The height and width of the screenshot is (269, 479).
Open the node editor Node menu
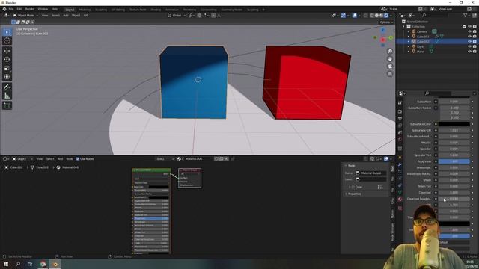(70, 159)
